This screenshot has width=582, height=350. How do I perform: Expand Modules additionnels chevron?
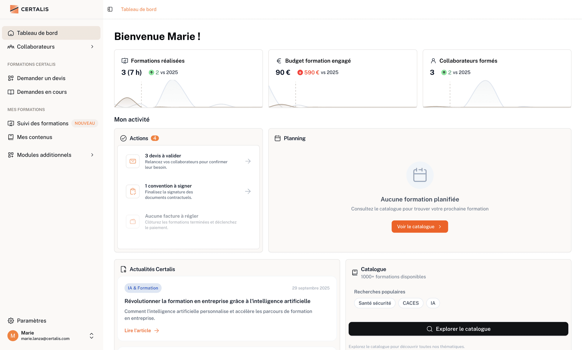(92, 155)
